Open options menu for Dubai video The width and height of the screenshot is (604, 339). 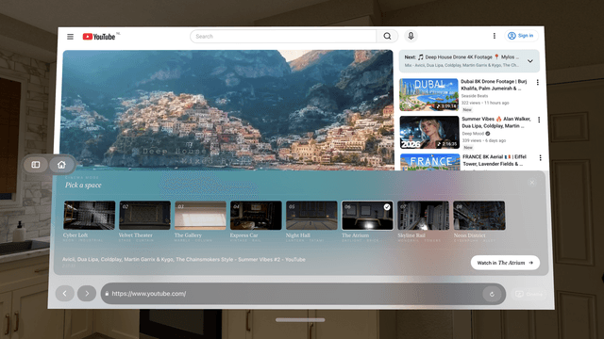(537, 82)
